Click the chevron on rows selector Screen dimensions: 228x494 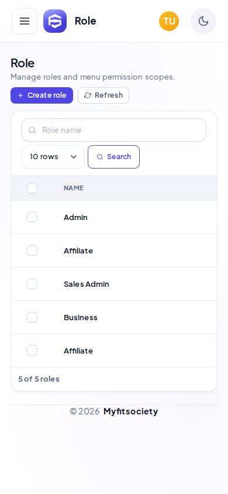tap(74, 157)
